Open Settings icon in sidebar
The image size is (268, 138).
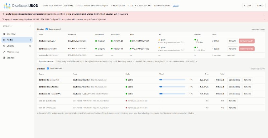[x=4, y=58]
